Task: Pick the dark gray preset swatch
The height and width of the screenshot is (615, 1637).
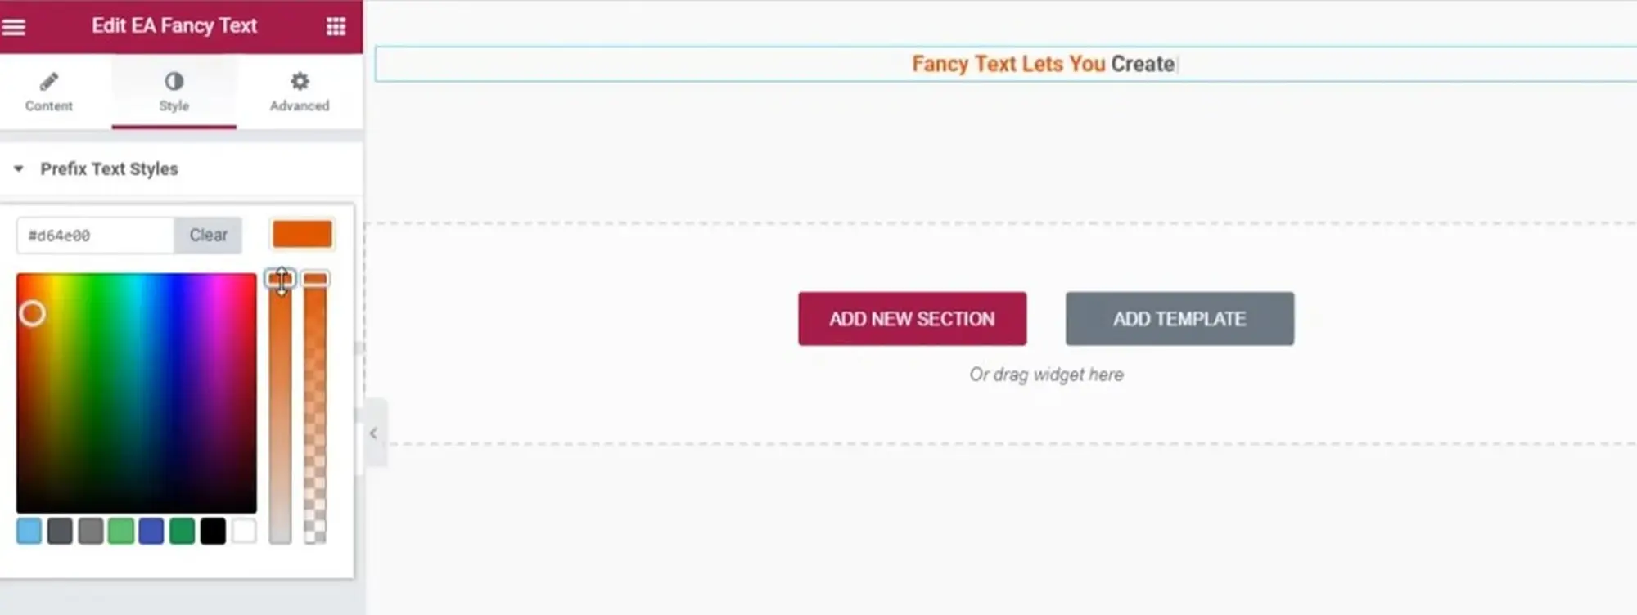Action: (x=60, y=532)
